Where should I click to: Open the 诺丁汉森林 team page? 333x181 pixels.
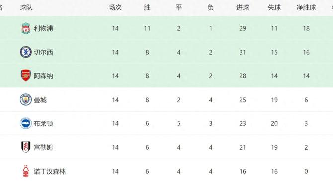tap(50, 171)
